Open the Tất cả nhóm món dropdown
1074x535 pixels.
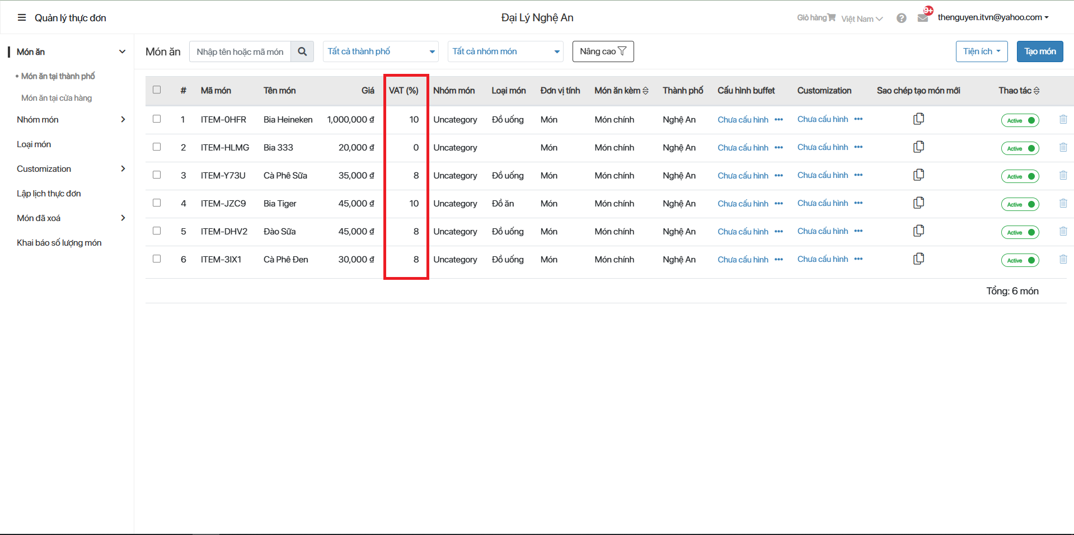[x=505, y=51]
